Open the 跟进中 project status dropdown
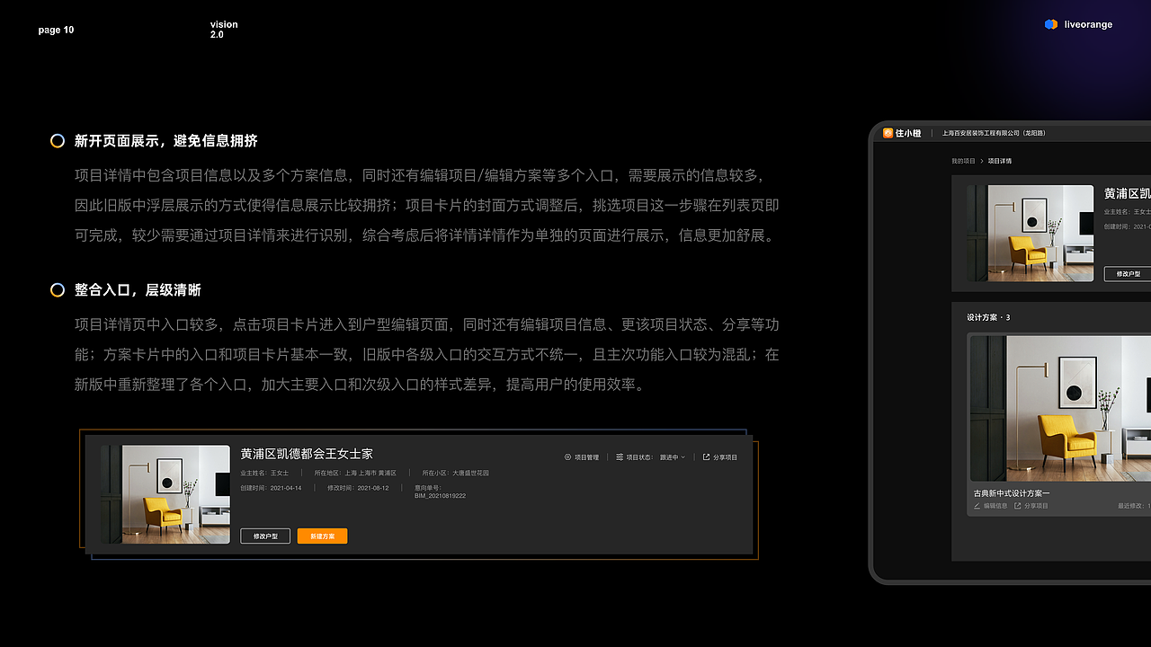This screenshot has width=1151, height=647. pos(669,456)
